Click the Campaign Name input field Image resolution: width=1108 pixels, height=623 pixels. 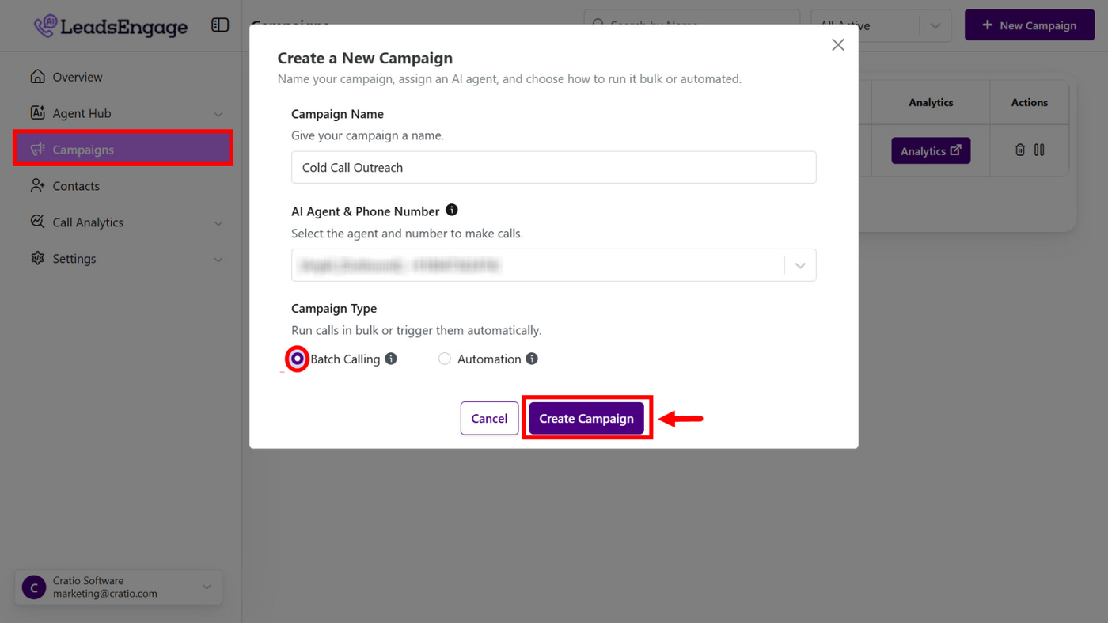553,168
